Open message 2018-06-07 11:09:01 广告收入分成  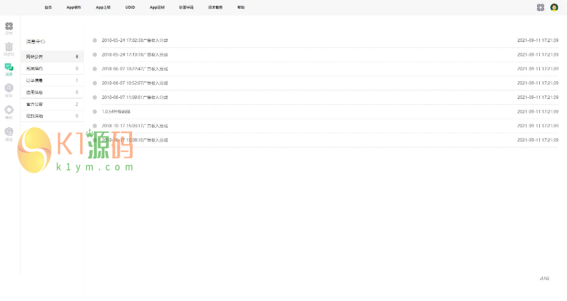coord(135,97)
